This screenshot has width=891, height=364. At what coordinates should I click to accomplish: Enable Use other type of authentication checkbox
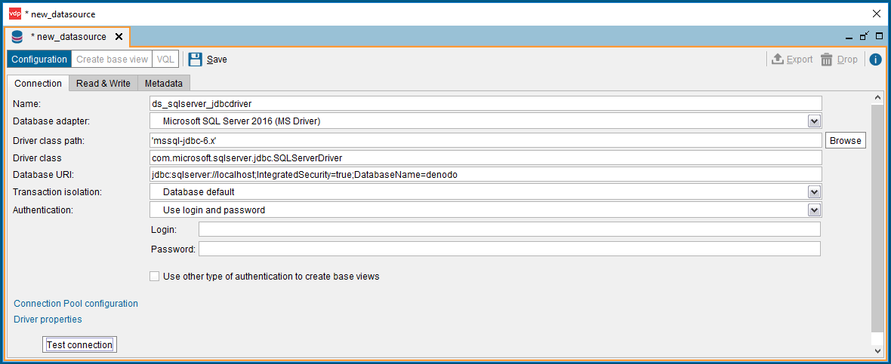click(155, 276)
